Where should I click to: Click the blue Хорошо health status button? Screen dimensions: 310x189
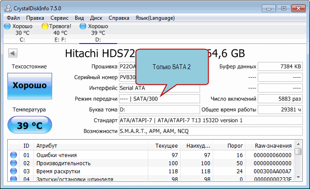pos(30,86)
